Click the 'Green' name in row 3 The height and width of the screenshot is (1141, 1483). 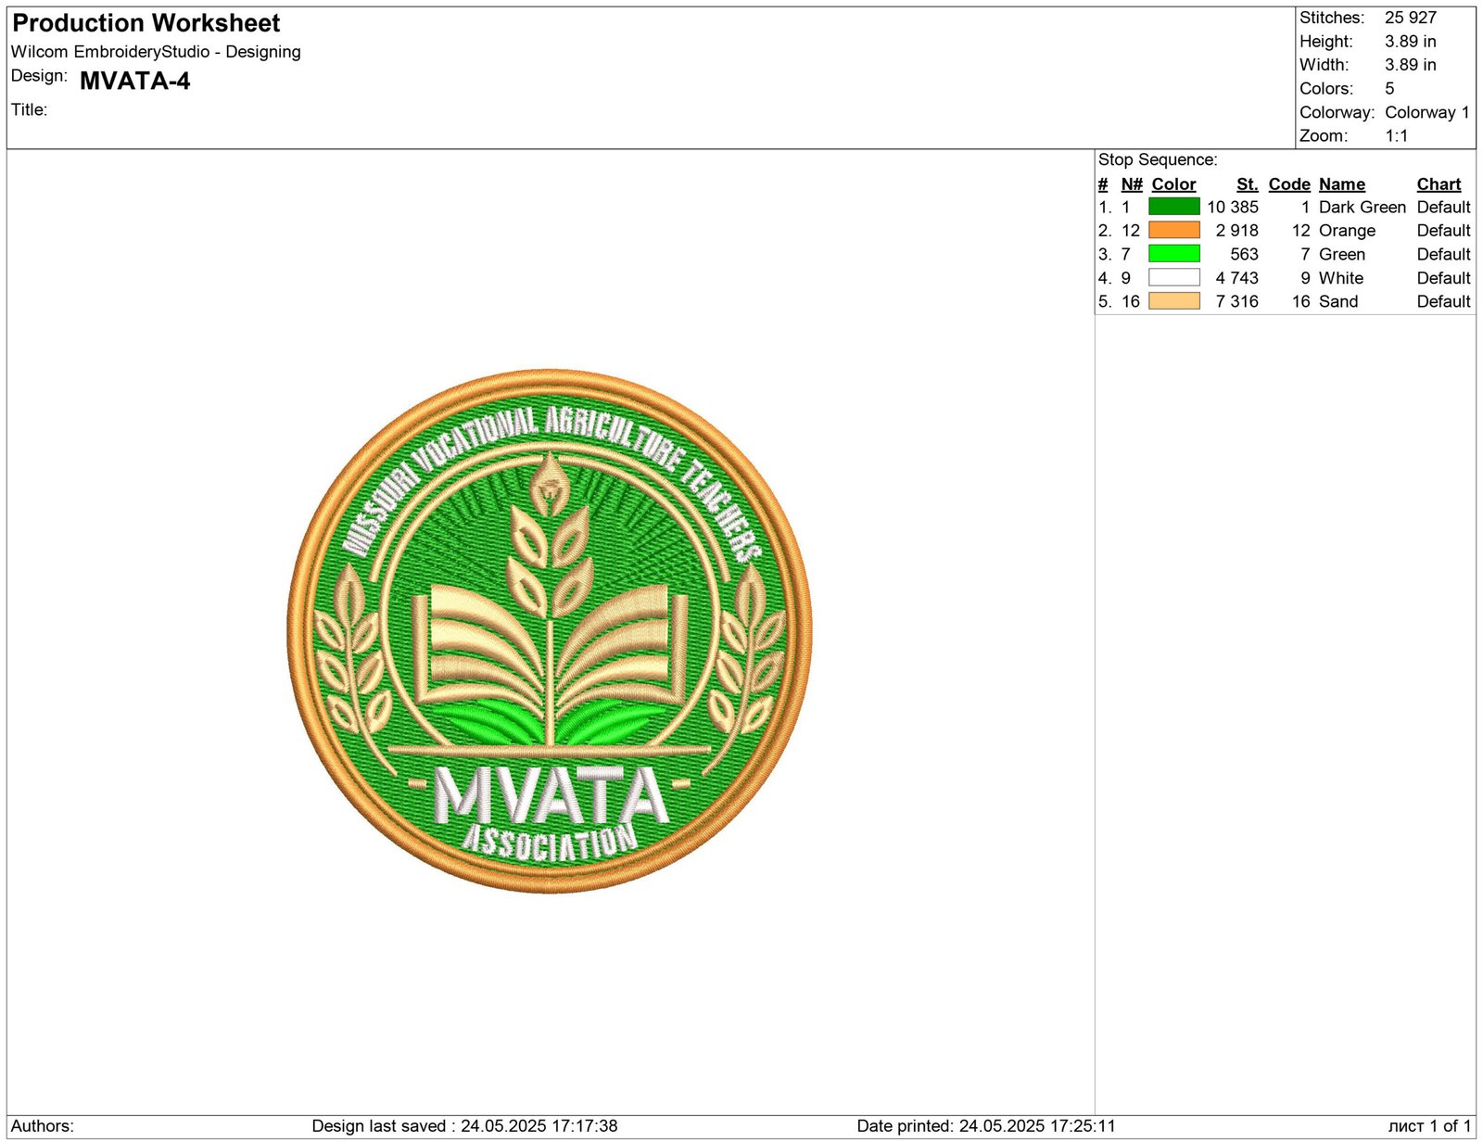click(x=1342, y=254)
